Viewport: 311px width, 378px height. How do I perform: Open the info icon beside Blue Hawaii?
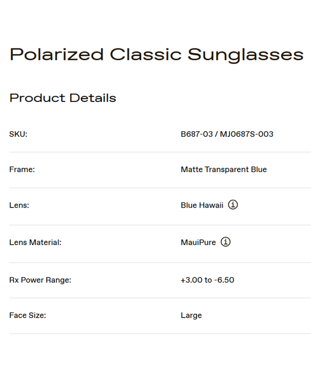point(233,205)
